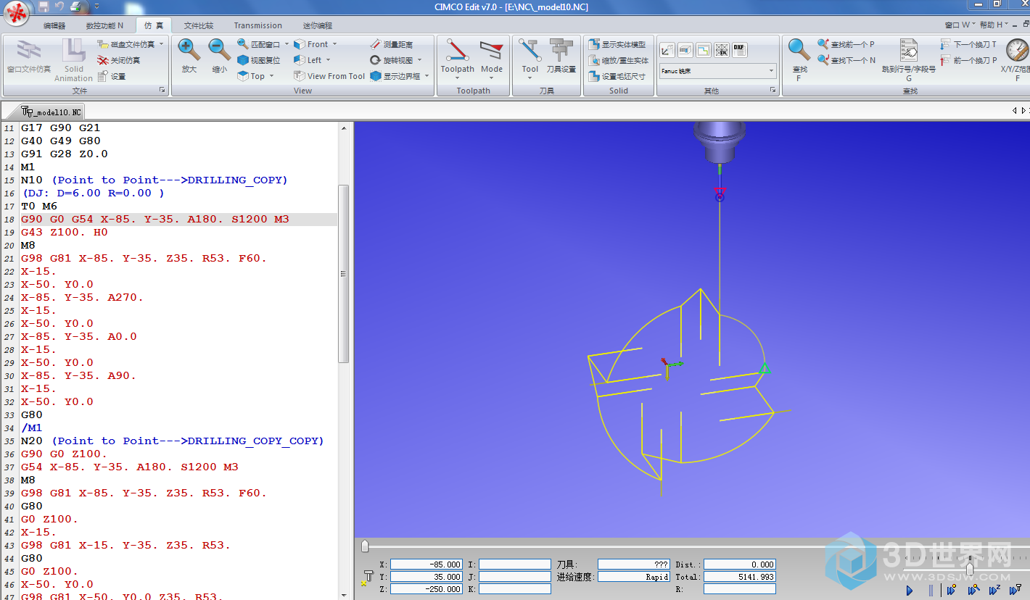Click Close Simulation (关闭仿真)

119,60
